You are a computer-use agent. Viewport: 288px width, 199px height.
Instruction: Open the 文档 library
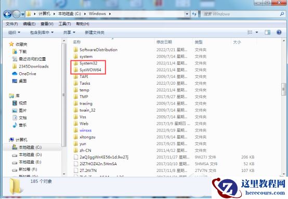20,117
